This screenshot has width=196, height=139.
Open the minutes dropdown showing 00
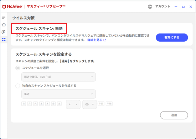(89, 104)
